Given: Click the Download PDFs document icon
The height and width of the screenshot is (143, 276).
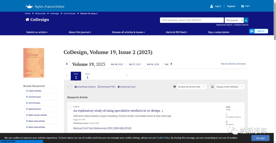Looking at the screenshot, I should coord(99,87).
